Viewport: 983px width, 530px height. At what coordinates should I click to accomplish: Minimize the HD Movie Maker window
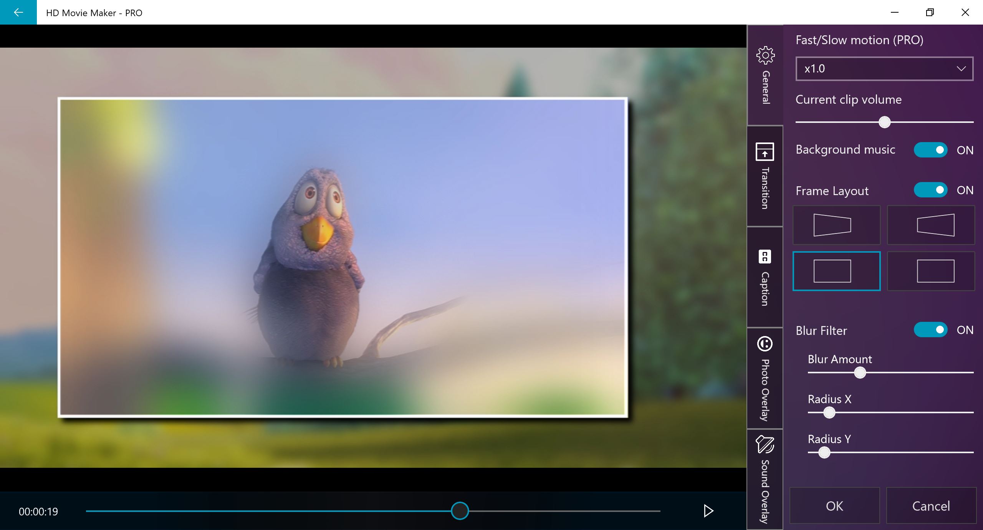coord(895,12)
